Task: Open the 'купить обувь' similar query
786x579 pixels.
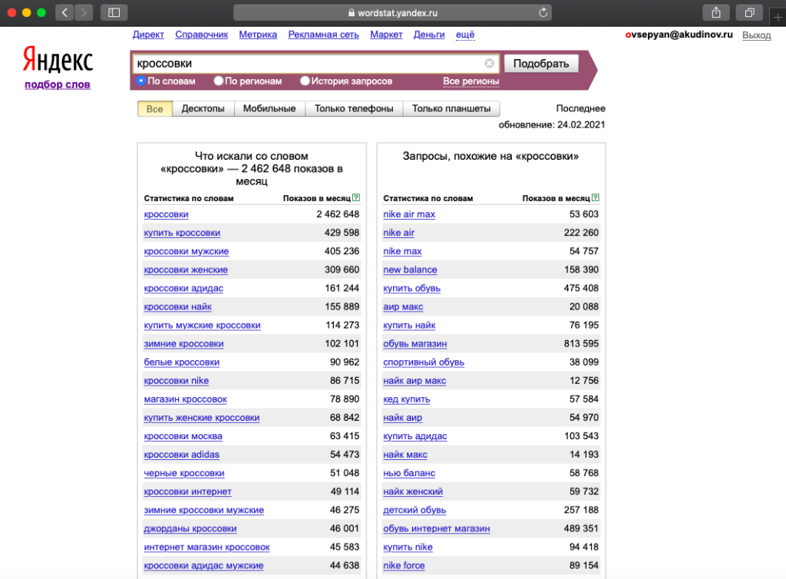Action: click(x=411, y=288)
